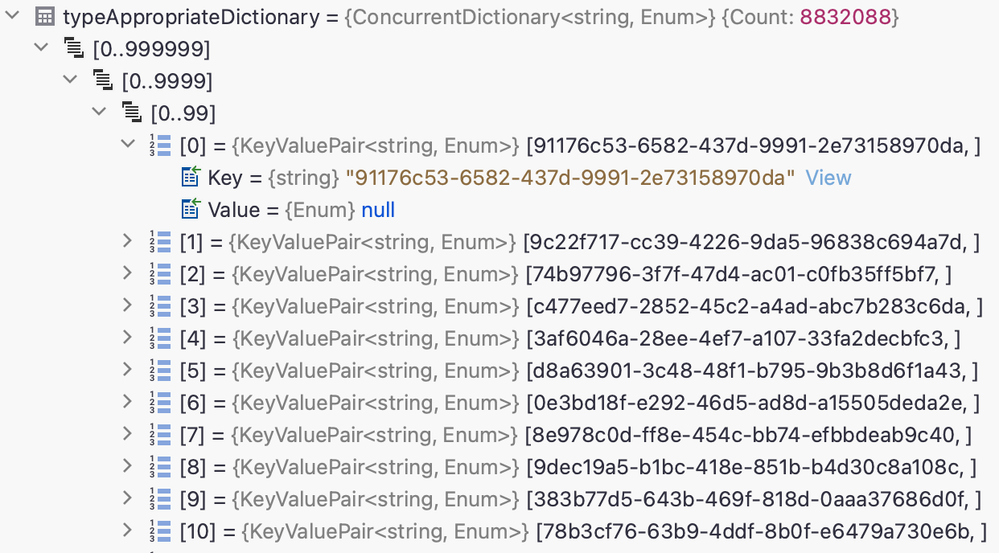
Task: Expand KeyValuePair element [7]
Action: click(129, 434)
